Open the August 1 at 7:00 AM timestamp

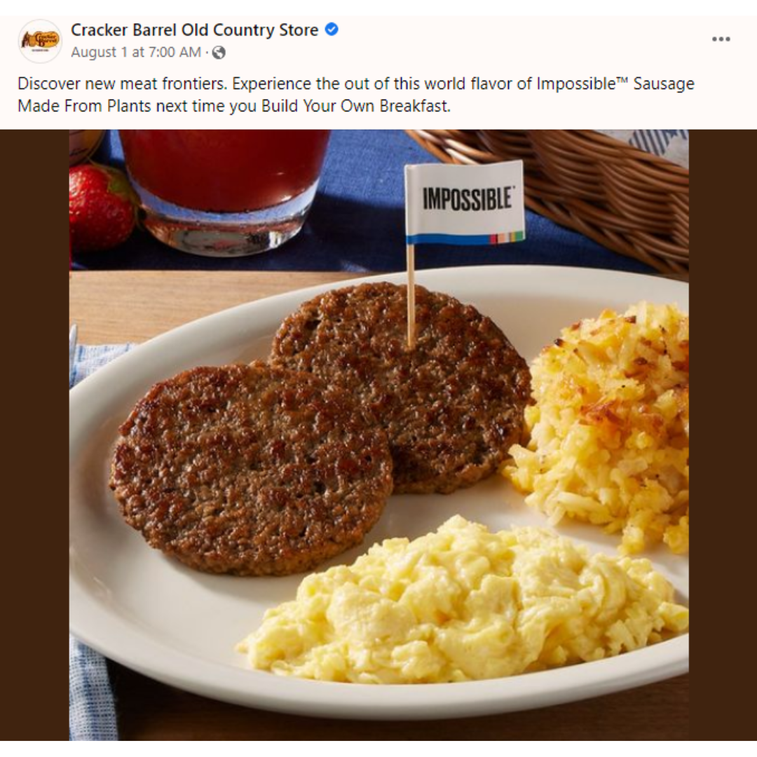(136, 52)
